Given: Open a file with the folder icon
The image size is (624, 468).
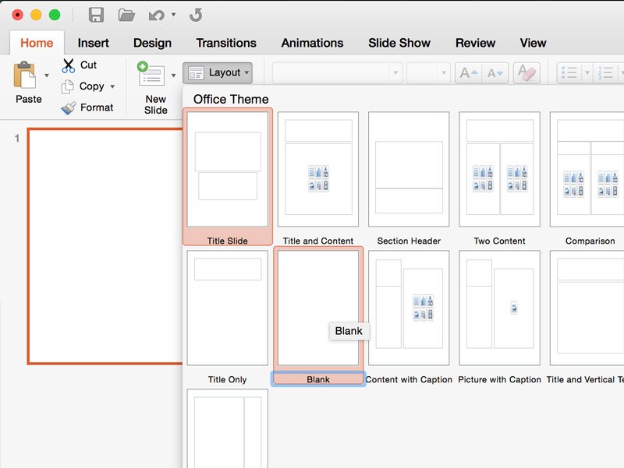Looking at the screenshot, I should [x=126, y=15].
